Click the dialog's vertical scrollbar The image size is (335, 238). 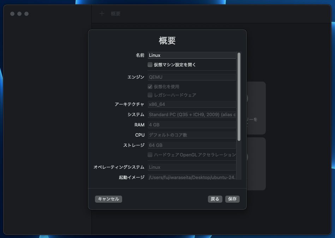[x=239, y=96]
